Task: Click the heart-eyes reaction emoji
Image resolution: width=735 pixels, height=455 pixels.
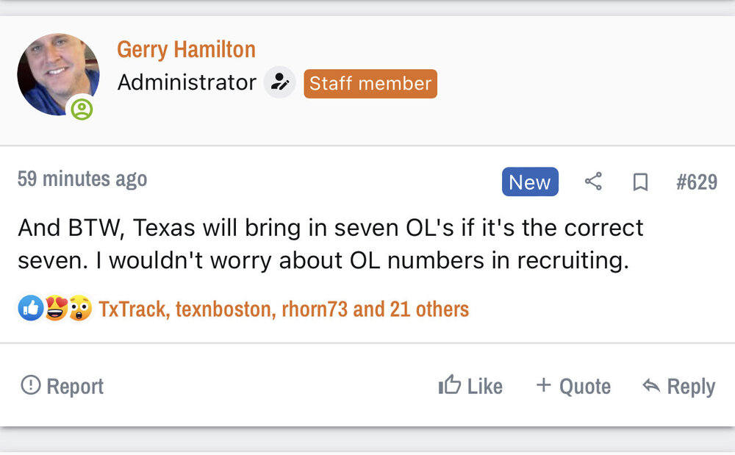Action: 55,309
